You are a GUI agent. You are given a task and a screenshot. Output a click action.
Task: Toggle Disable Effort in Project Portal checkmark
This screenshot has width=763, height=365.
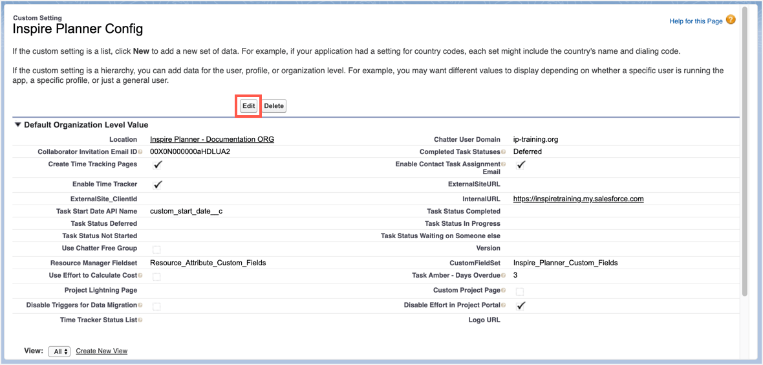coord(521,305)
